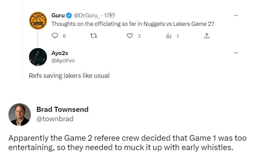Retweet Guru's Nuggets vs Lakers post
253x155 pixels.
(93, 36)
